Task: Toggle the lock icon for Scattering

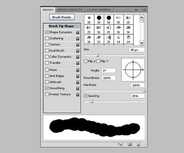Action: click(x=78, y=38)
